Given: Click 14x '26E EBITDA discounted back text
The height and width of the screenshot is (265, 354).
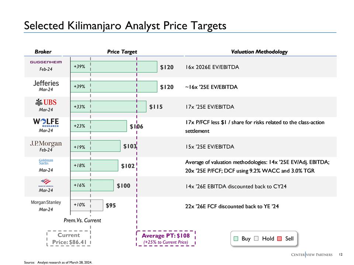Looking at the screenshot, I should pos(236,187).
